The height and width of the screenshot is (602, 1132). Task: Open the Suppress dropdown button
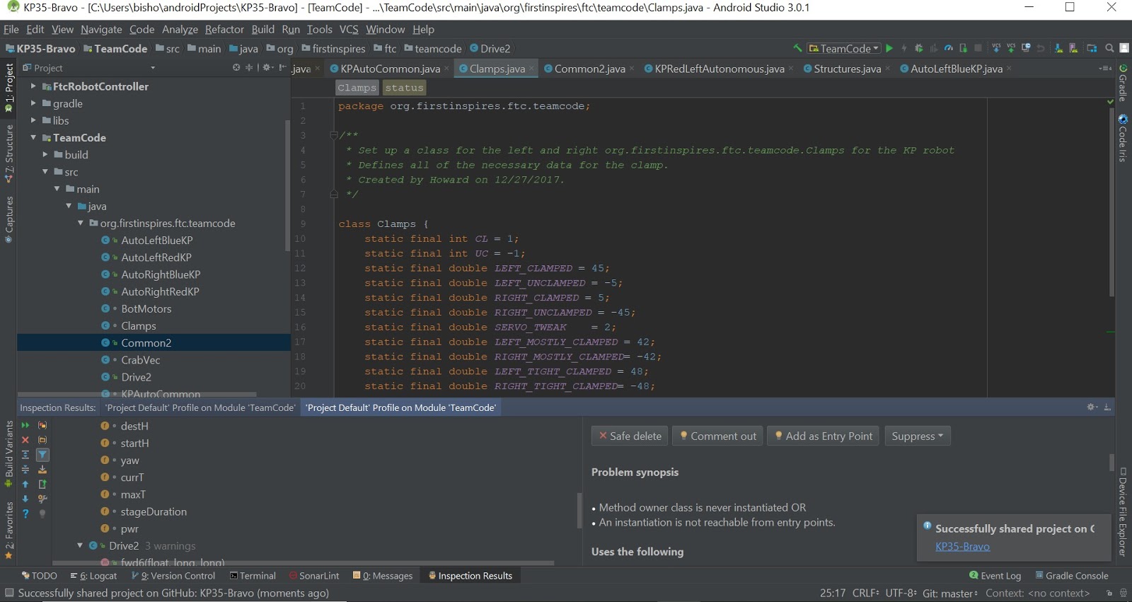(917, 436)
